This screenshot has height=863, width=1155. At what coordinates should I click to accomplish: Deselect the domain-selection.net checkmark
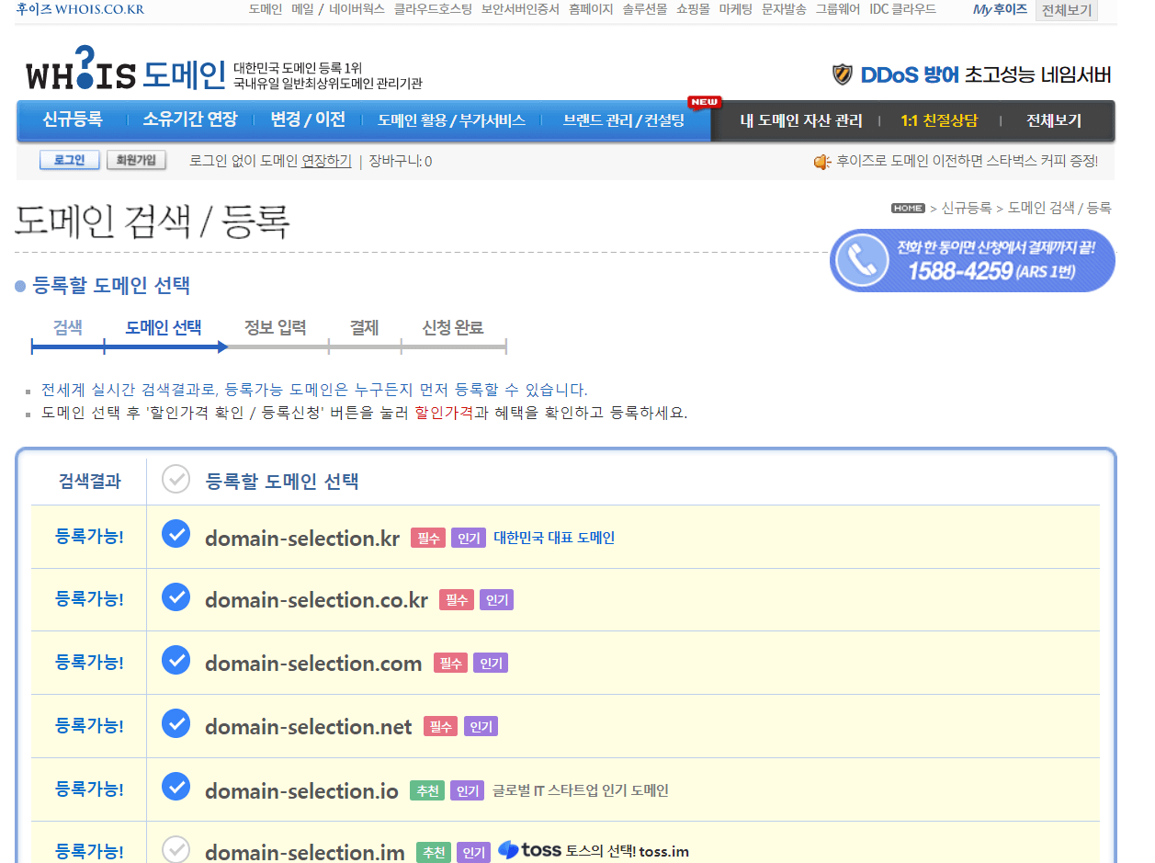tap(176, 725)
